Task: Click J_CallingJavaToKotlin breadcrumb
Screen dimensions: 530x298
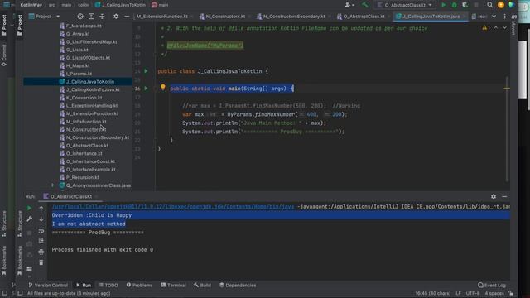Action: tap(120, 5)
